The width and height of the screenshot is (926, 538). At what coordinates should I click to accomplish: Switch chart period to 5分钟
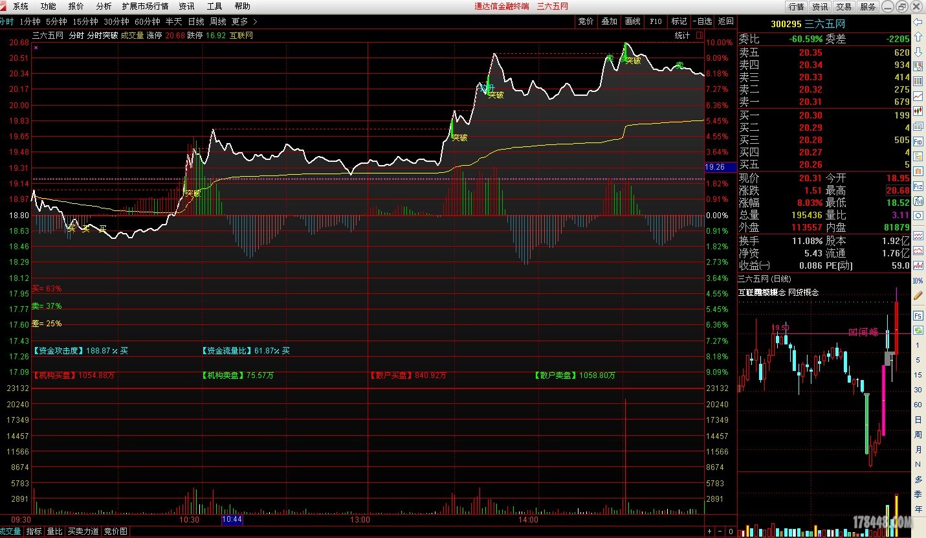click(x=56, y=21)
